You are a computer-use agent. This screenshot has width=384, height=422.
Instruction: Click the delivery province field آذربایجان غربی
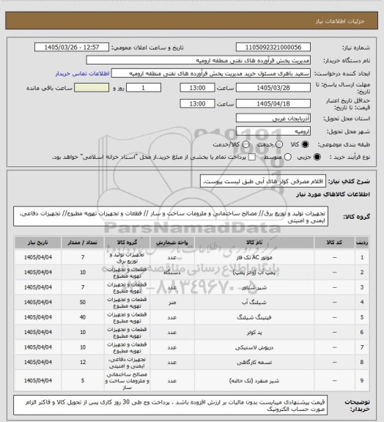[x=273, y=118]
